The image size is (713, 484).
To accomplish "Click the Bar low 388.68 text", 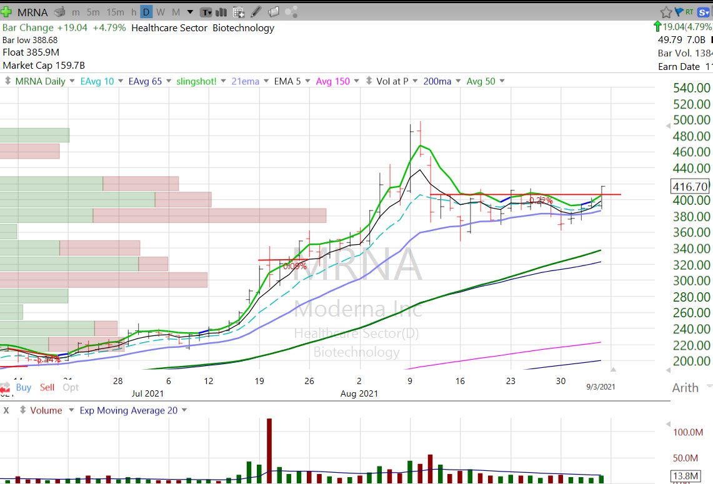I will click(x=30, y=40).
